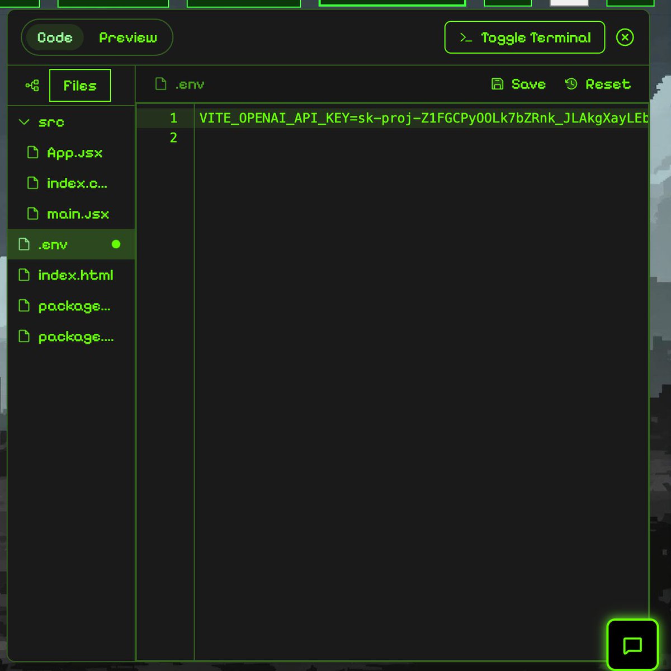Select the .env file in the sidebar
This screenshot has width=671, height=671.
(71, 244)
